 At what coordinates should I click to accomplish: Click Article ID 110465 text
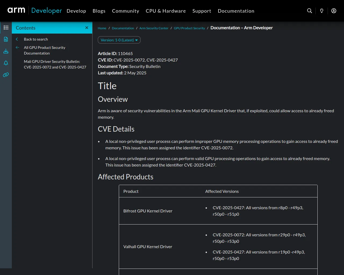pyautogui.click(x=115, y=53)
